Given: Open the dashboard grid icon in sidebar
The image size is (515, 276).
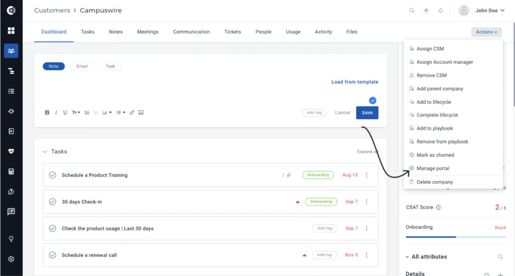Looking at the screenshot, I should 11,31.
